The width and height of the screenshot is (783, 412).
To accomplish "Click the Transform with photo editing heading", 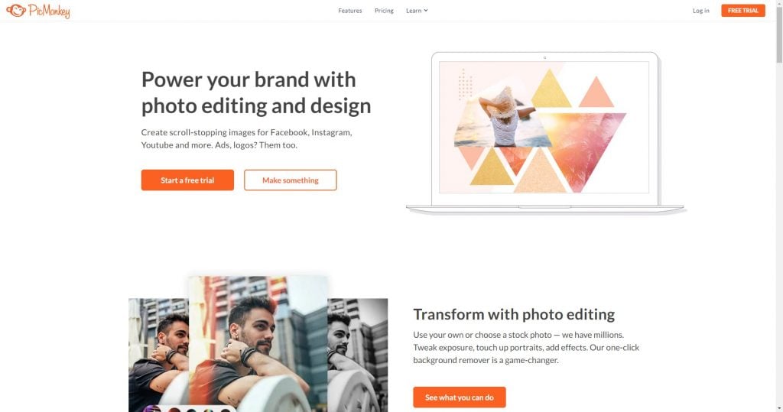I will coord(514,314).
